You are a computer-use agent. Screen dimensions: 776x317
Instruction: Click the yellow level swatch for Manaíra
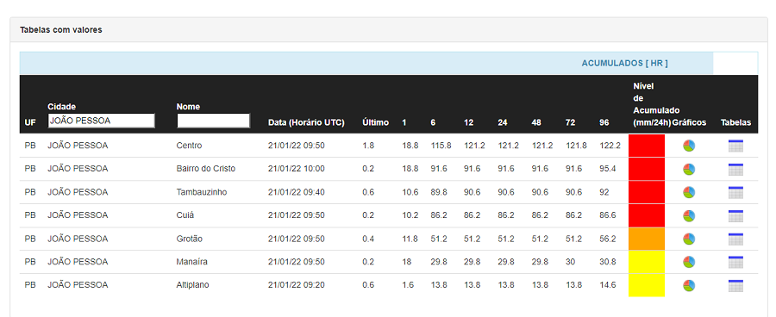647,262
